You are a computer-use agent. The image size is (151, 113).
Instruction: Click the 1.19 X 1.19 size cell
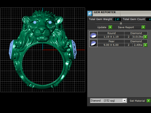tap(111, 37)
